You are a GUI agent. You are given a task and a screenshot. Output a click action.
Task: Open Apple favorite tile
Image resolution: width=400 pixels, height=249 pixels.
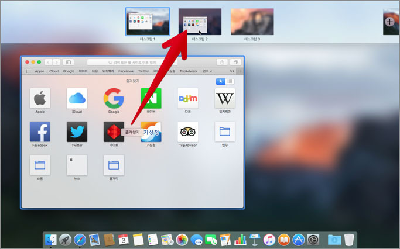tap(40, 98)
